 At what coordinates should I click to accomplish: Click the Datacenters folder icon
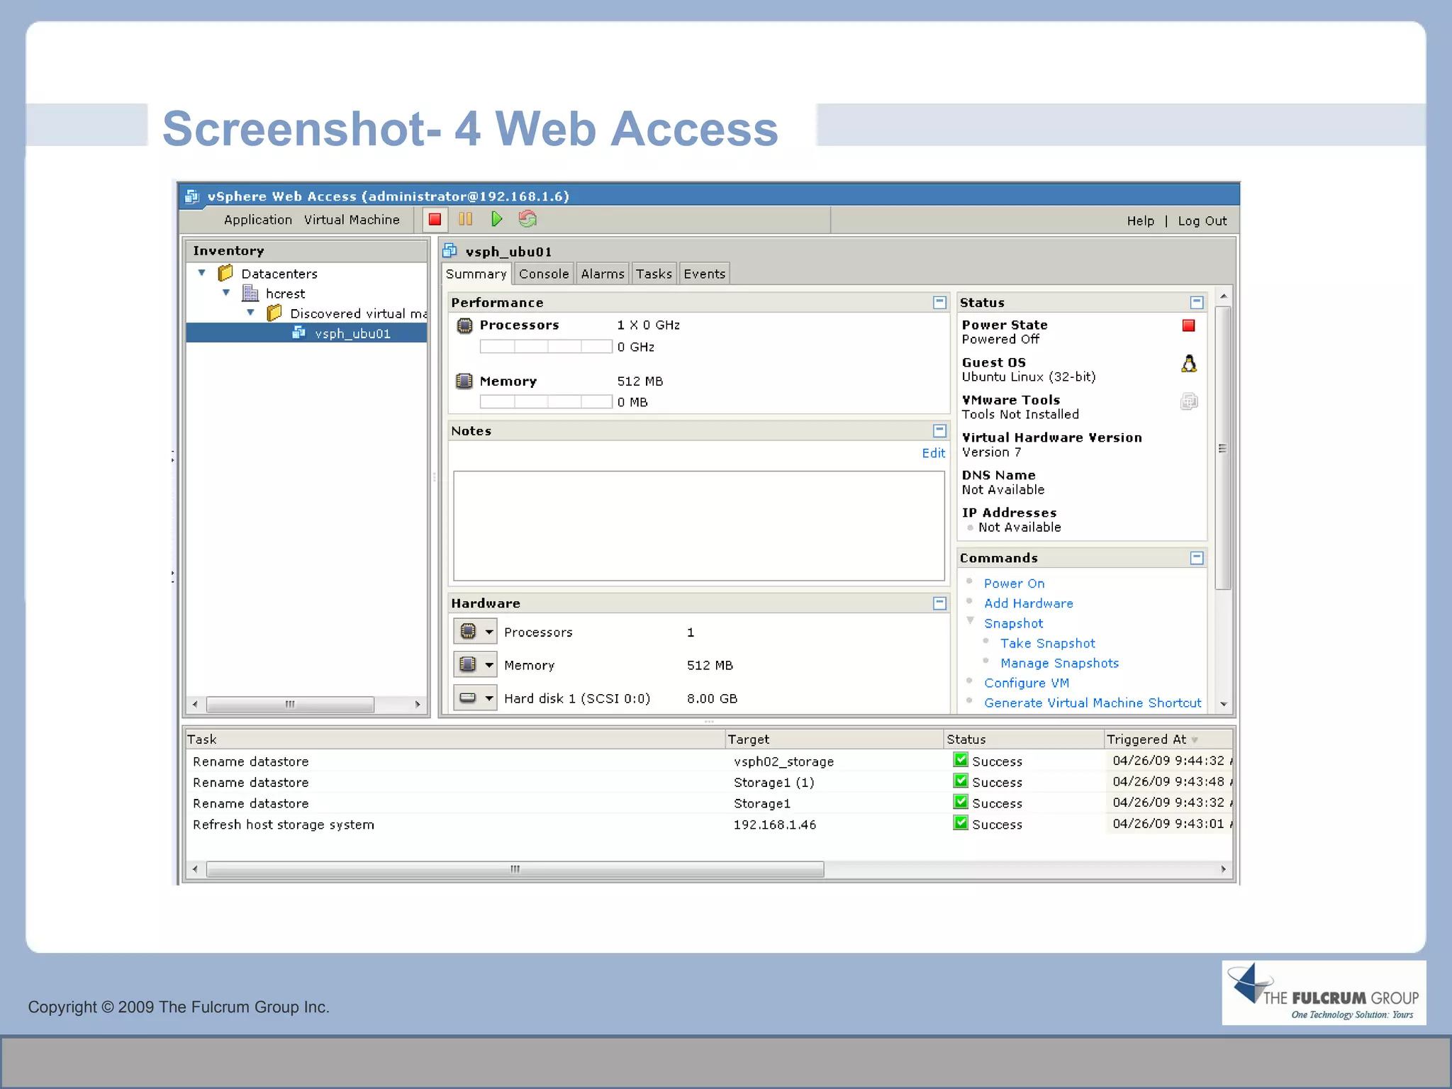225,273
